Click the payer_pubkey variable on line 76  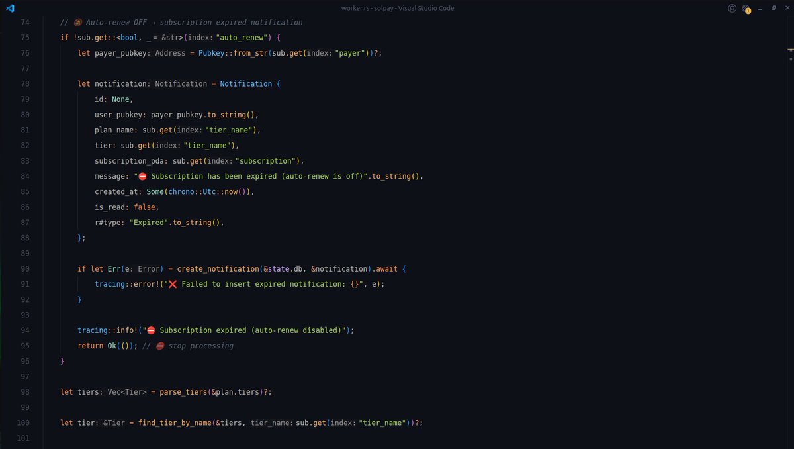point(121,53)
